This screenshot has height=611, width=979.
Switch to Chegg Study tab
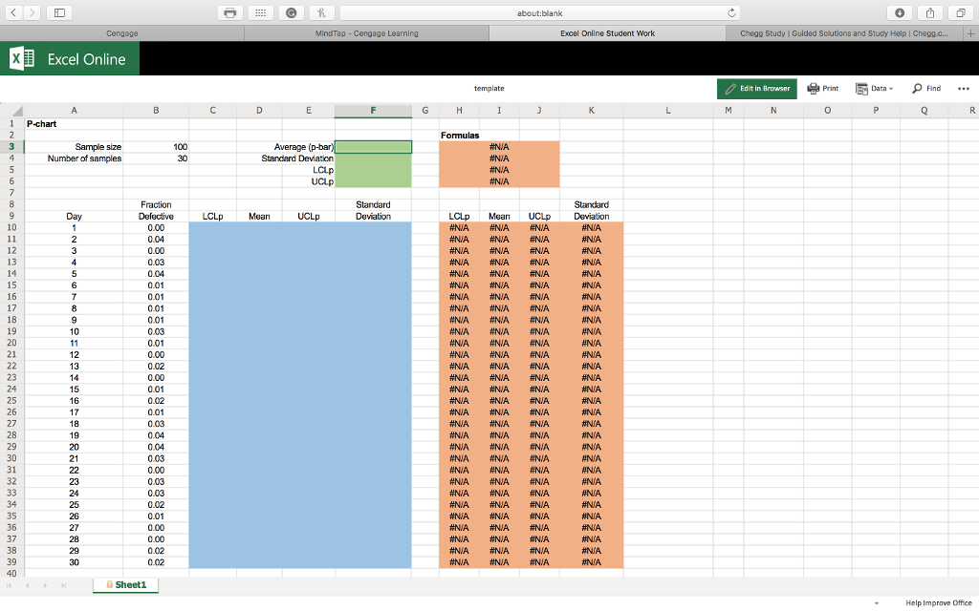coord(844,33)
